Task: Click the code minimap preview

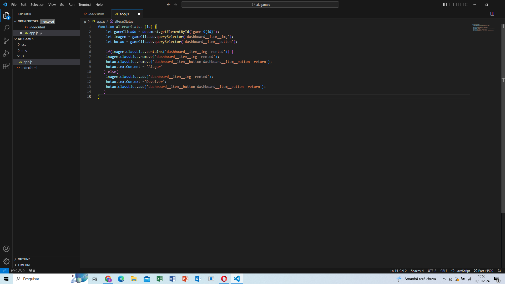Action: [483, 28]
